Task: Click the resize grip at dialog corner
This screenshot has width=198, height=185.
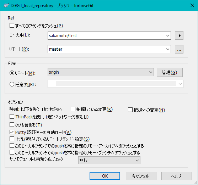Action: point(195,183)
